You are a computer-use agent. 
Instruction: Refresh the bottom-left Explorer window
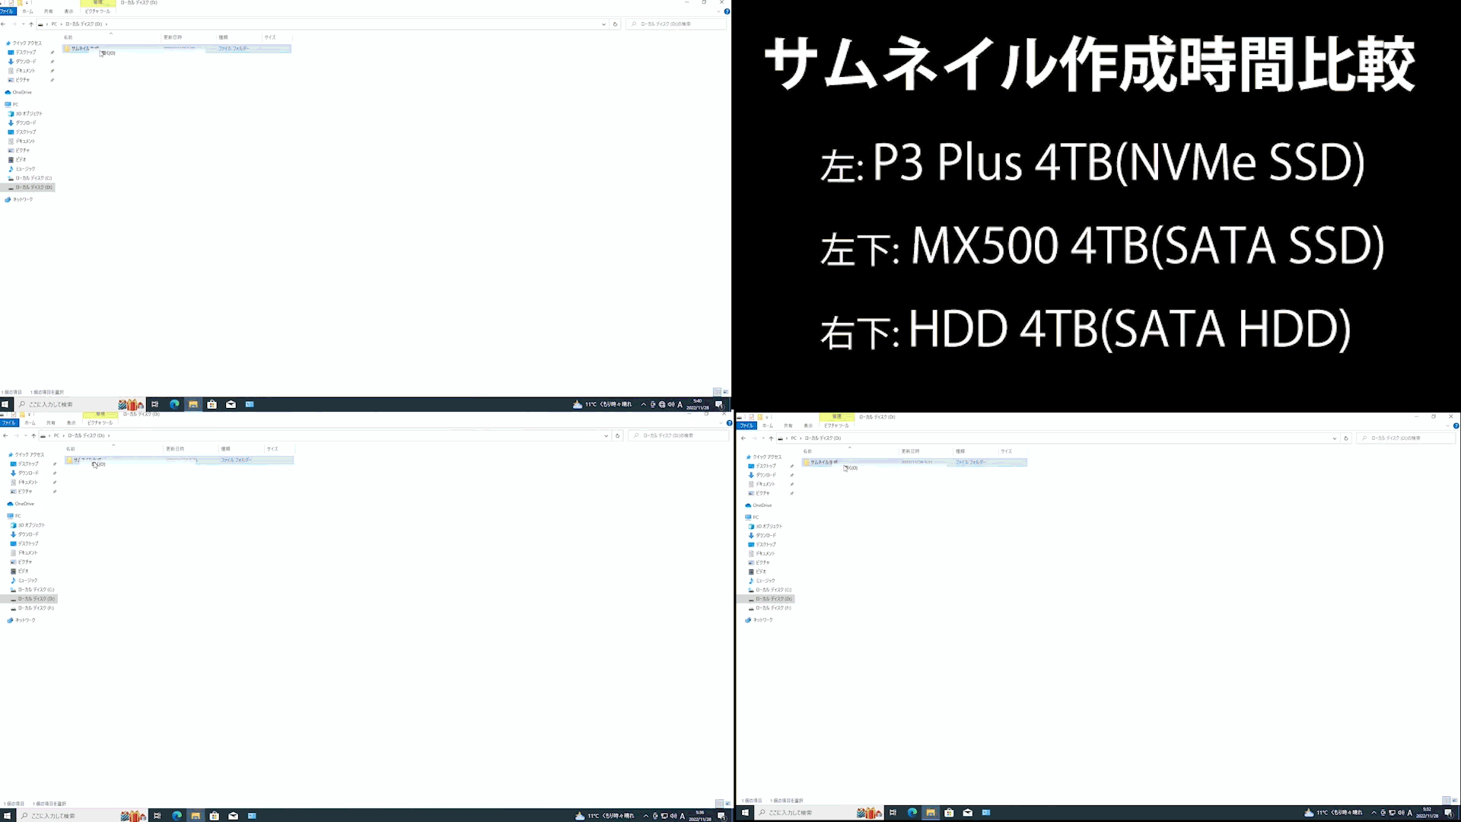point(617,436)
